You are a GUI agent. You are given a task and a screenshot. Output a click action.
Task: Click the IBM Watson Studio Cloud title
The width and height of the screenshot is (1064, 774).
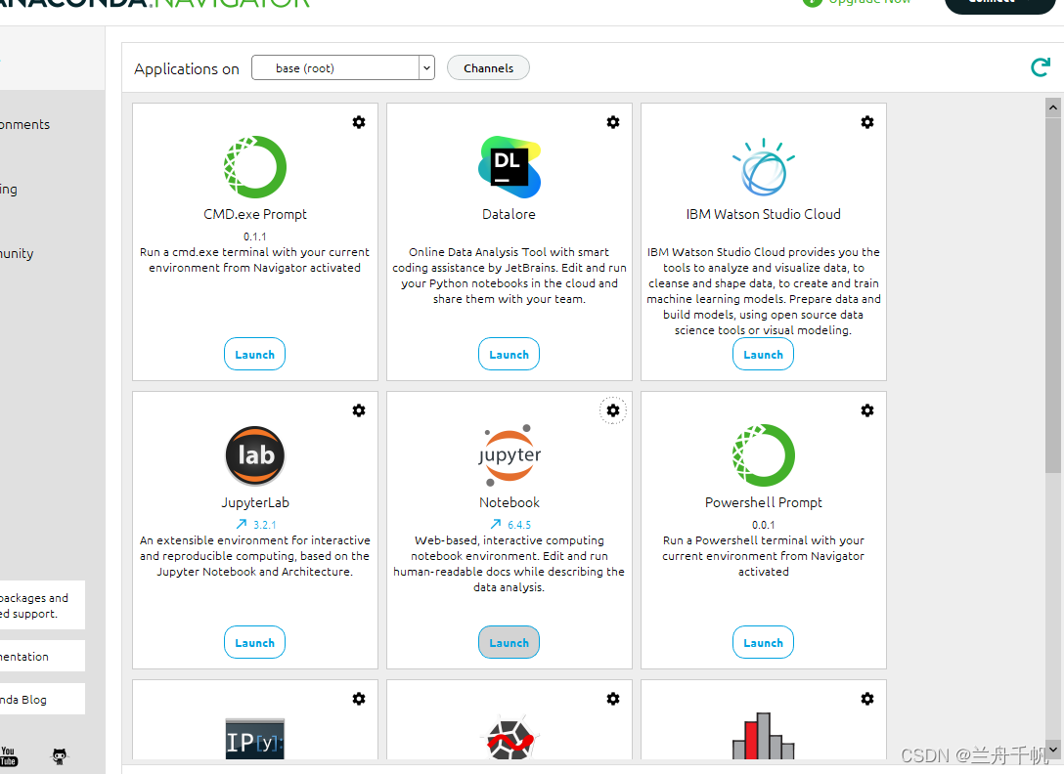coord(764,214)
